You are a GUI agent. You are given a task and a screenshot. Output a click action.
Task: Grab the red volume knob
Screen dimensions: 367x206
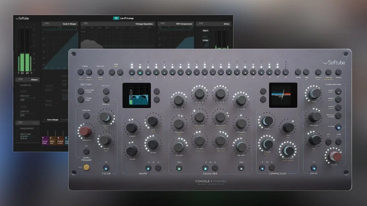click(x=335, y=156)
